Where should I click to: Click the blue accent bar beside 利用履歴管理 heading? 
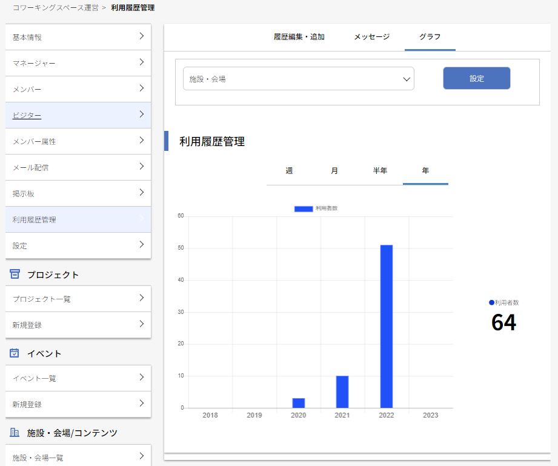tap(166, 139)
